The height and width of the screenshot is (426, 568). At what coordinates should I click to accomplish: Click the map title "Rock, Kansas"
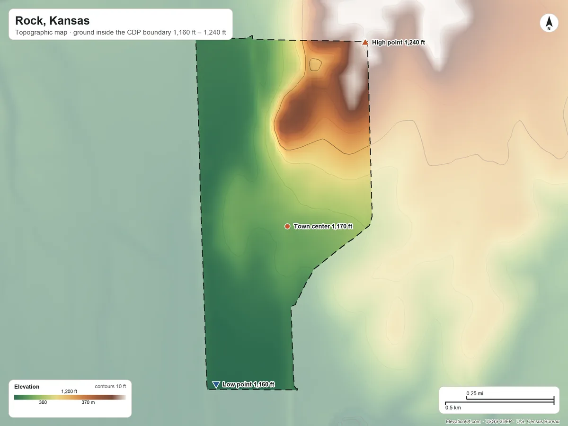point(53,21)
